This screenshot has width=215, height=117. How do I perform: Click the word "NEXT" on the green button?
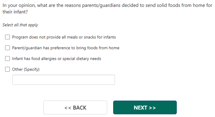tap(141, 108)
